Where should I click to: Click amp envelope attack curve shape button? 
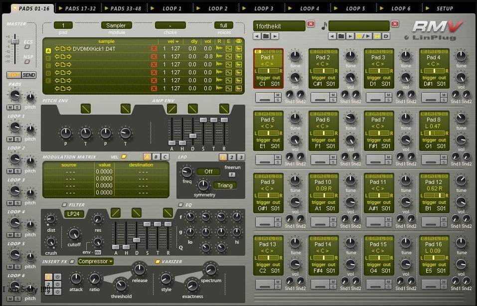172,109
